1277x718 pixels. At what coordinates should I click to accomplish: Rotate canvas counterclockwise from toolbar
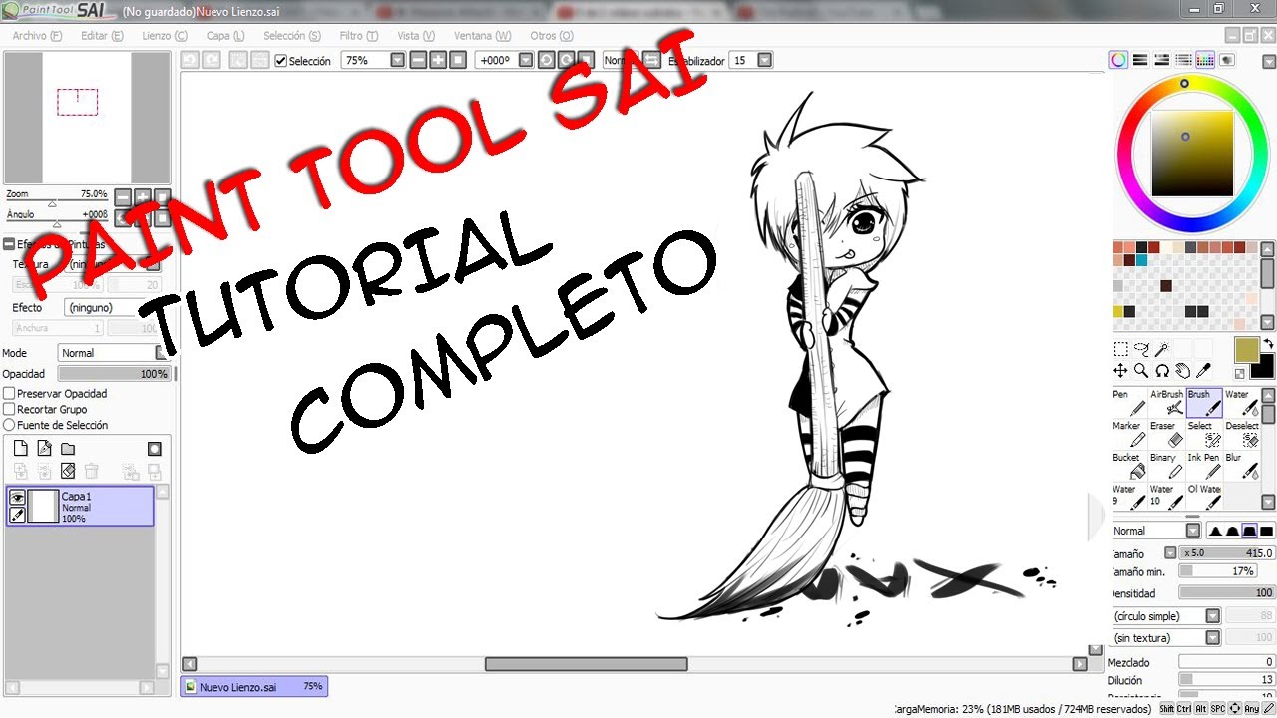tap(546, 60)
